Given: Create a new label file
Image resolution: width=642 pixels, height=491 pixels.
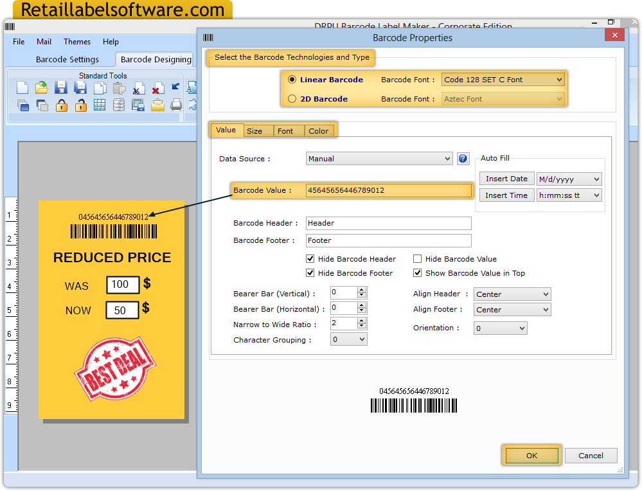Looking at the screenshot, I should [x=22, y=88].
